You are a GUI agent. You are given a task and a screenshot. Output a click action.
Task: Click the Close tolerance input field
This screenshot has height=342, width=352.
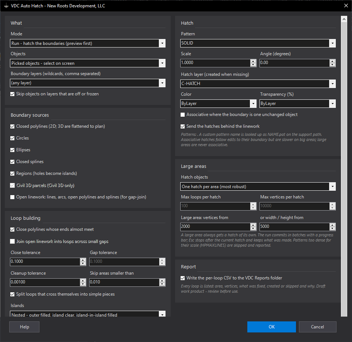click(x=45, y=261)
